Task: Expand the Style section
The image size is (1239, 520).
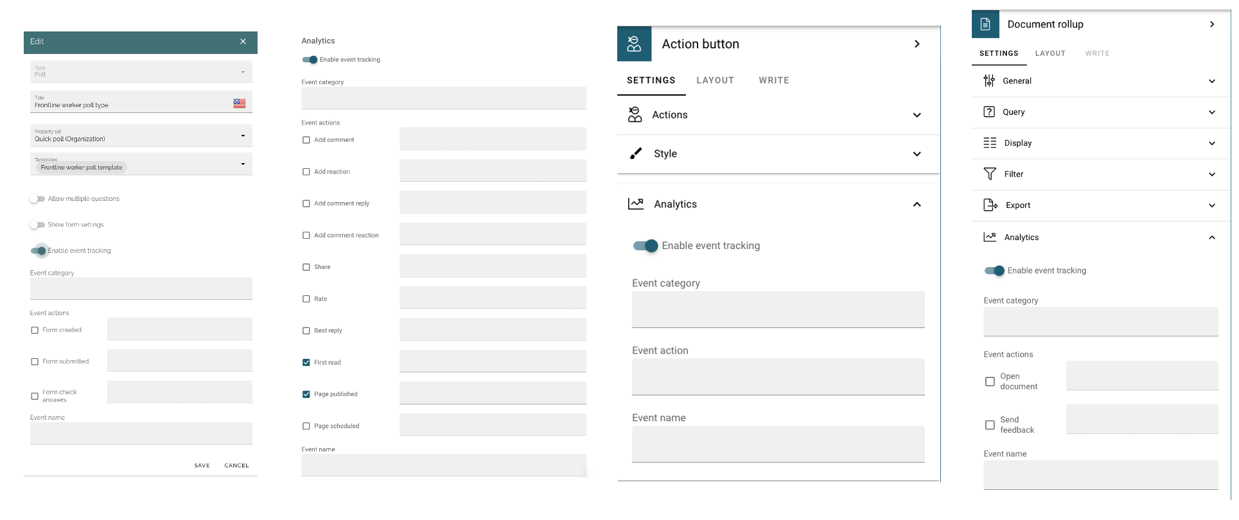Action: coord(917,154)
